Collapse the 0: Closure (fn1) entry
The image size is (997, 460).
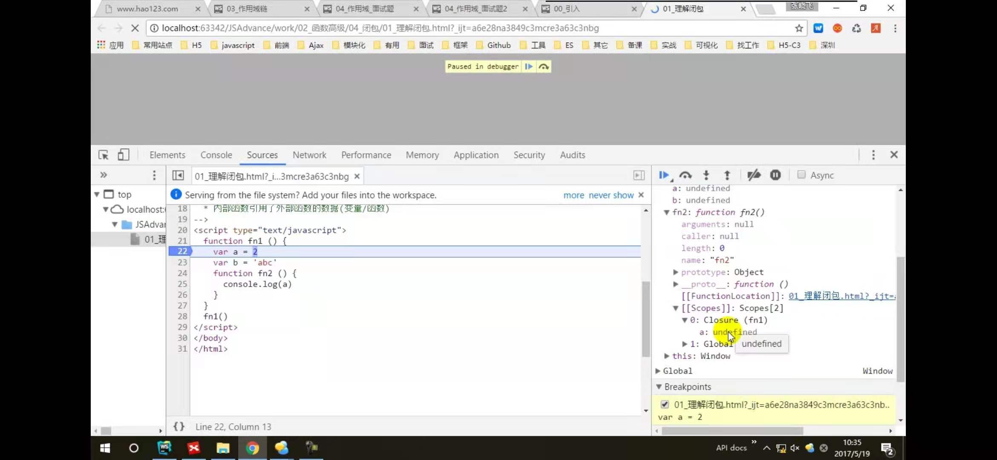point(684,320)
